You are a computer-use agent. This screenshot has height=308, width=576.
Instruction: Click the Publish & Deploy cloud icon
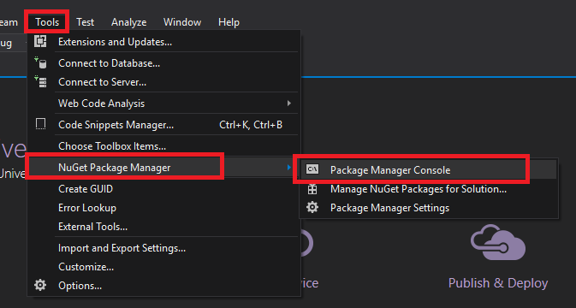498,243
